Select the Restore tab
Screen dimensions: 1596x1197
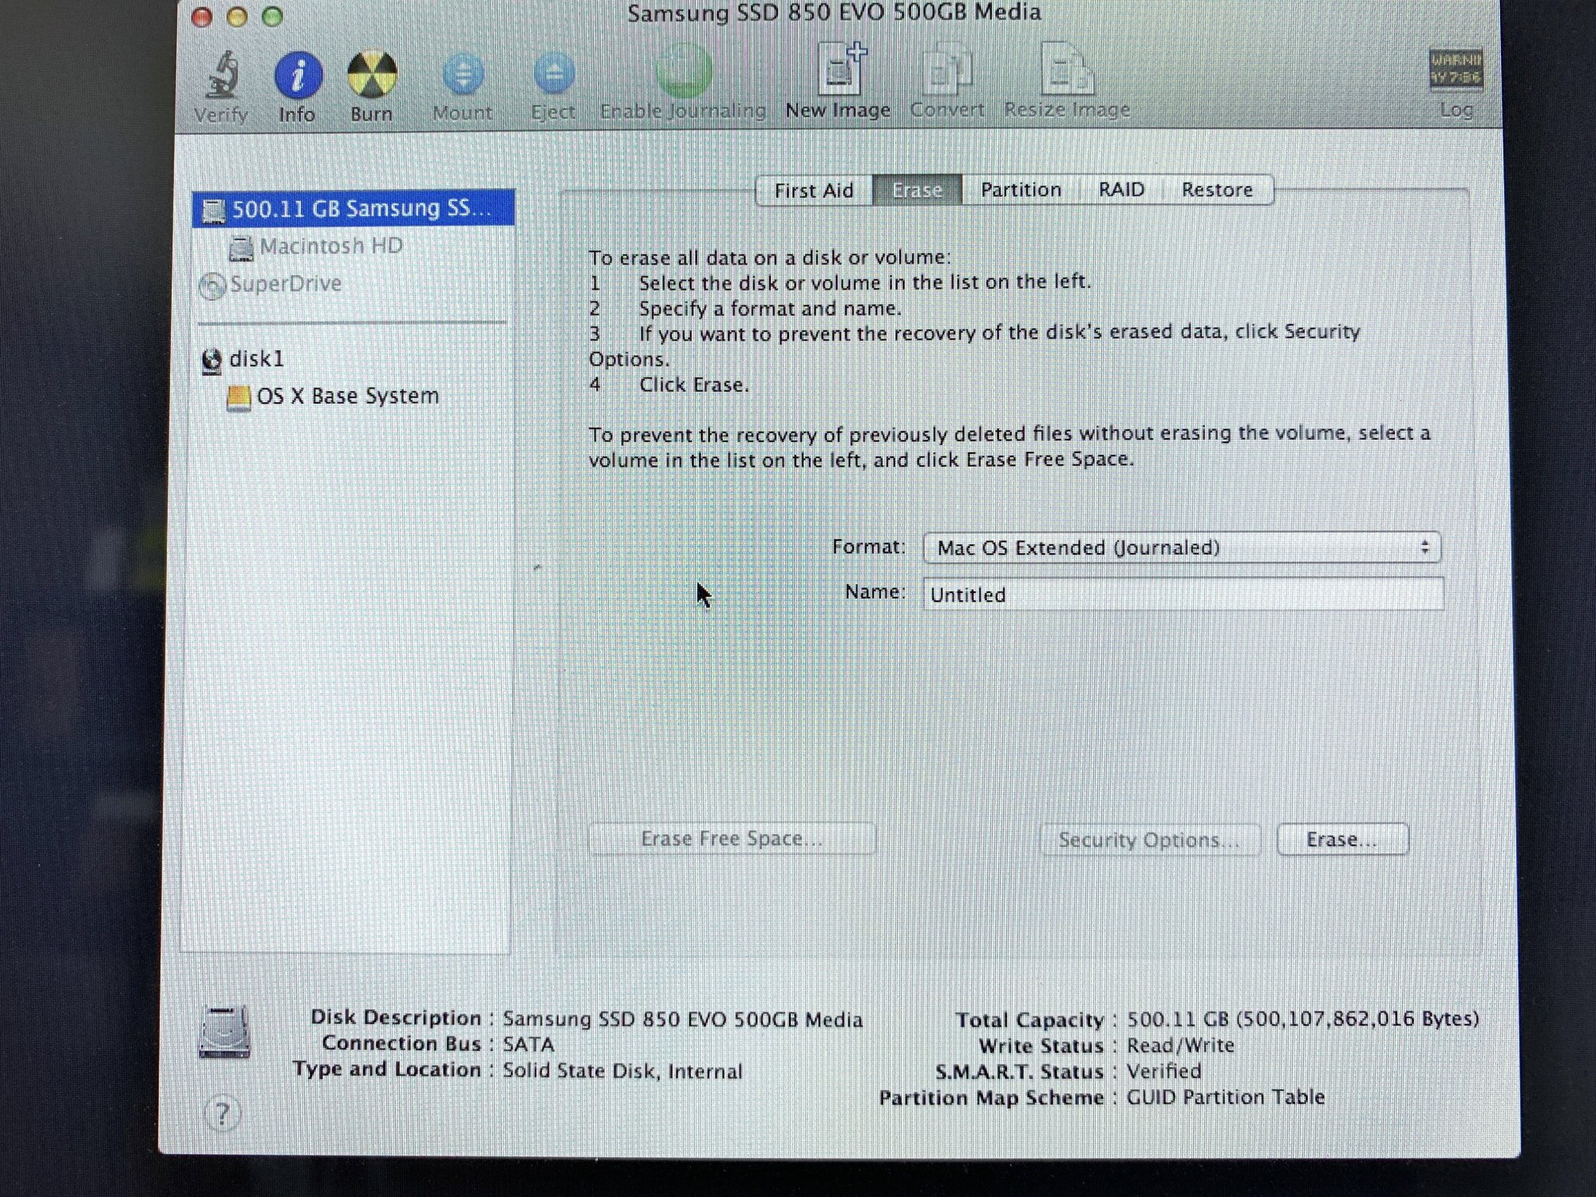point(1216,190)
